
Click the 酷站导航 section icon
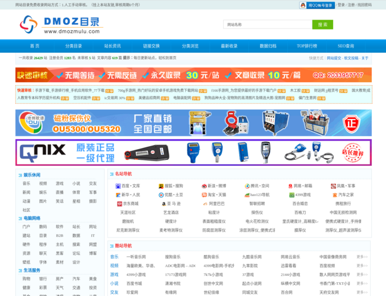coord(112,246)
